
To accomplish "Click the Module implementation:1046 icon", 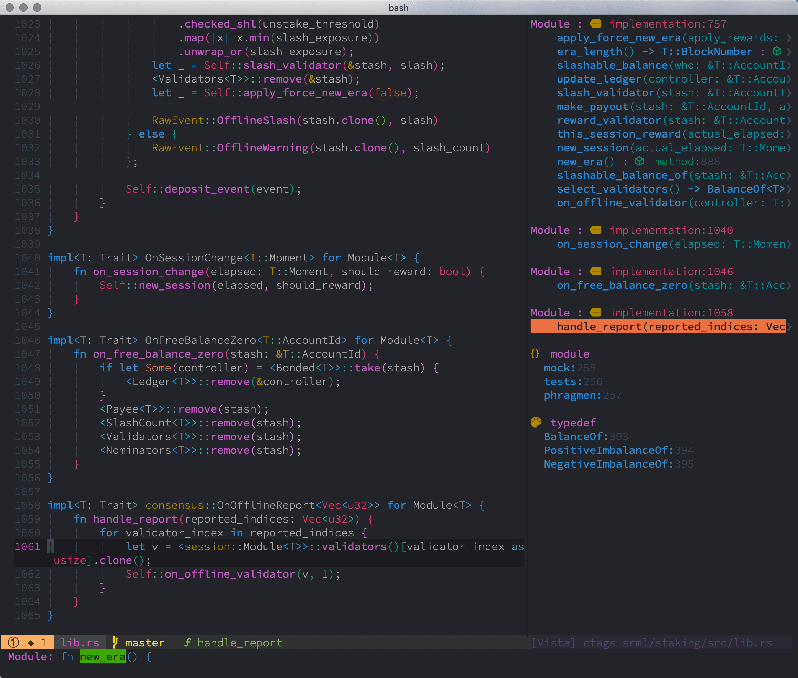I will click(595, 272).
